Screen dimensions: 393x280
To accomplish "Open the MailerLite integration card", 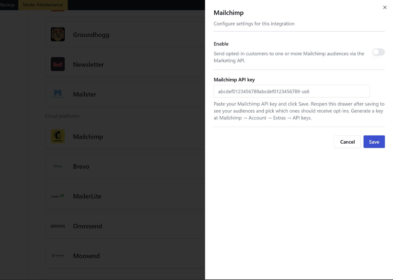I will [125, 196].
